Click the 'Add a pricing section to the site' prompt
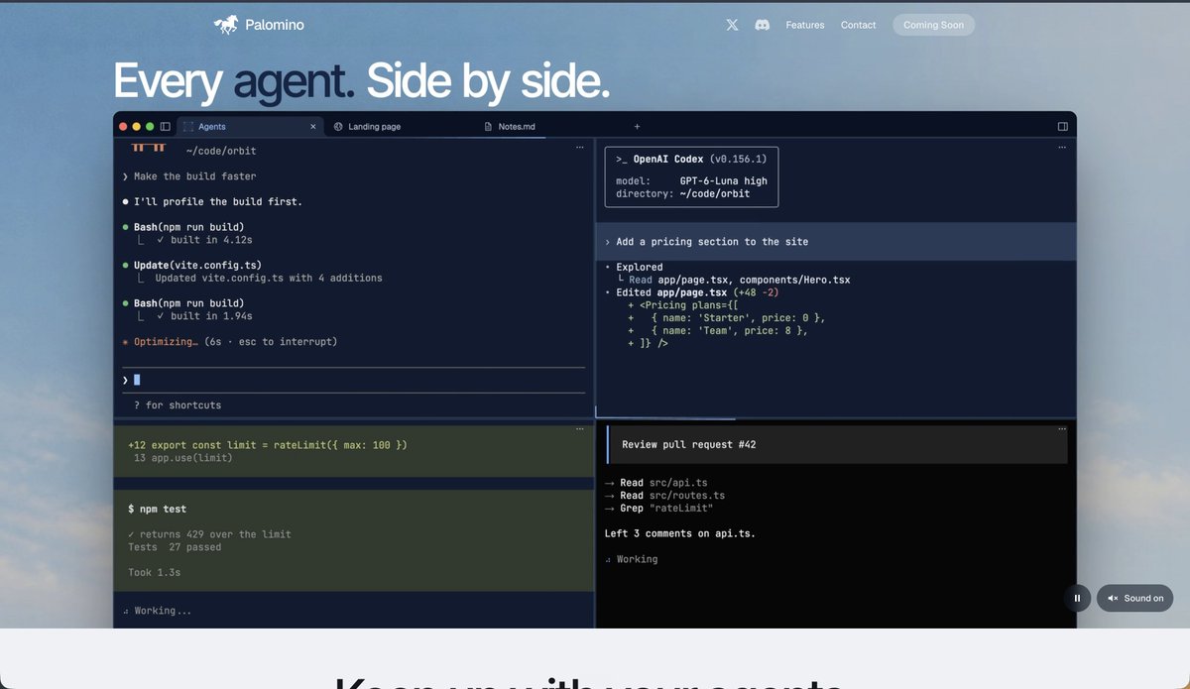 pos(836,242)
